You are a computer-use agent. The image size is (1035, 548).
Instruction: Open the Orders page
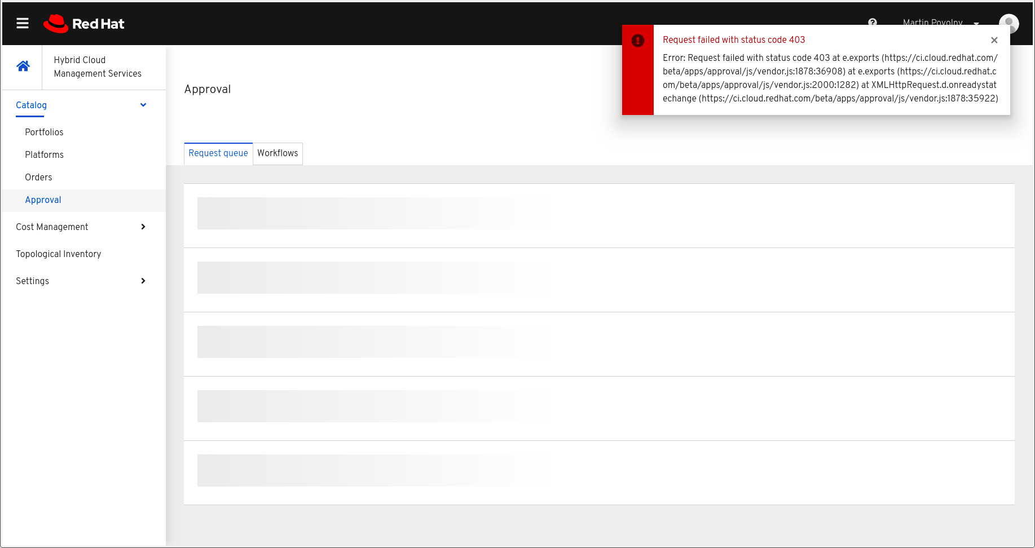point(38,177)
